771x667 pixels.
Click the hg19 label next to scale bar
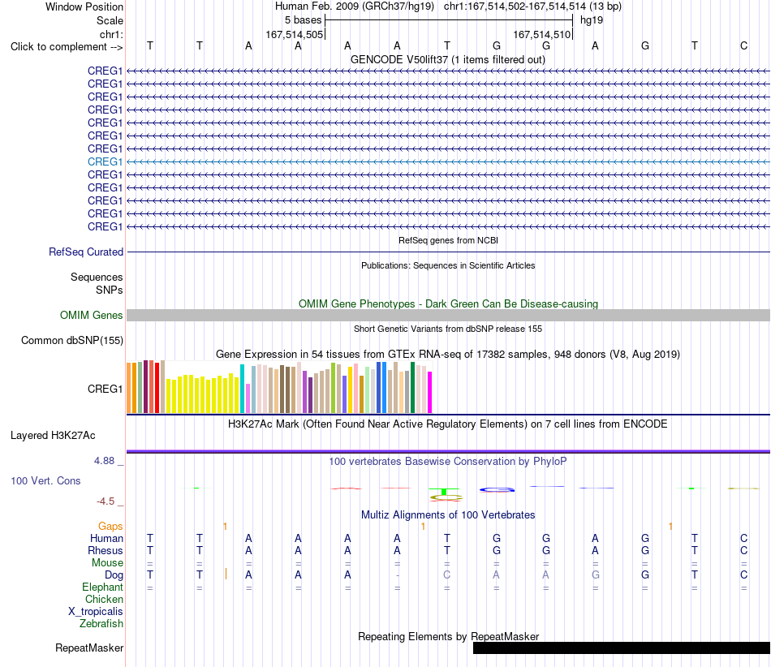[x=592, y=20]
